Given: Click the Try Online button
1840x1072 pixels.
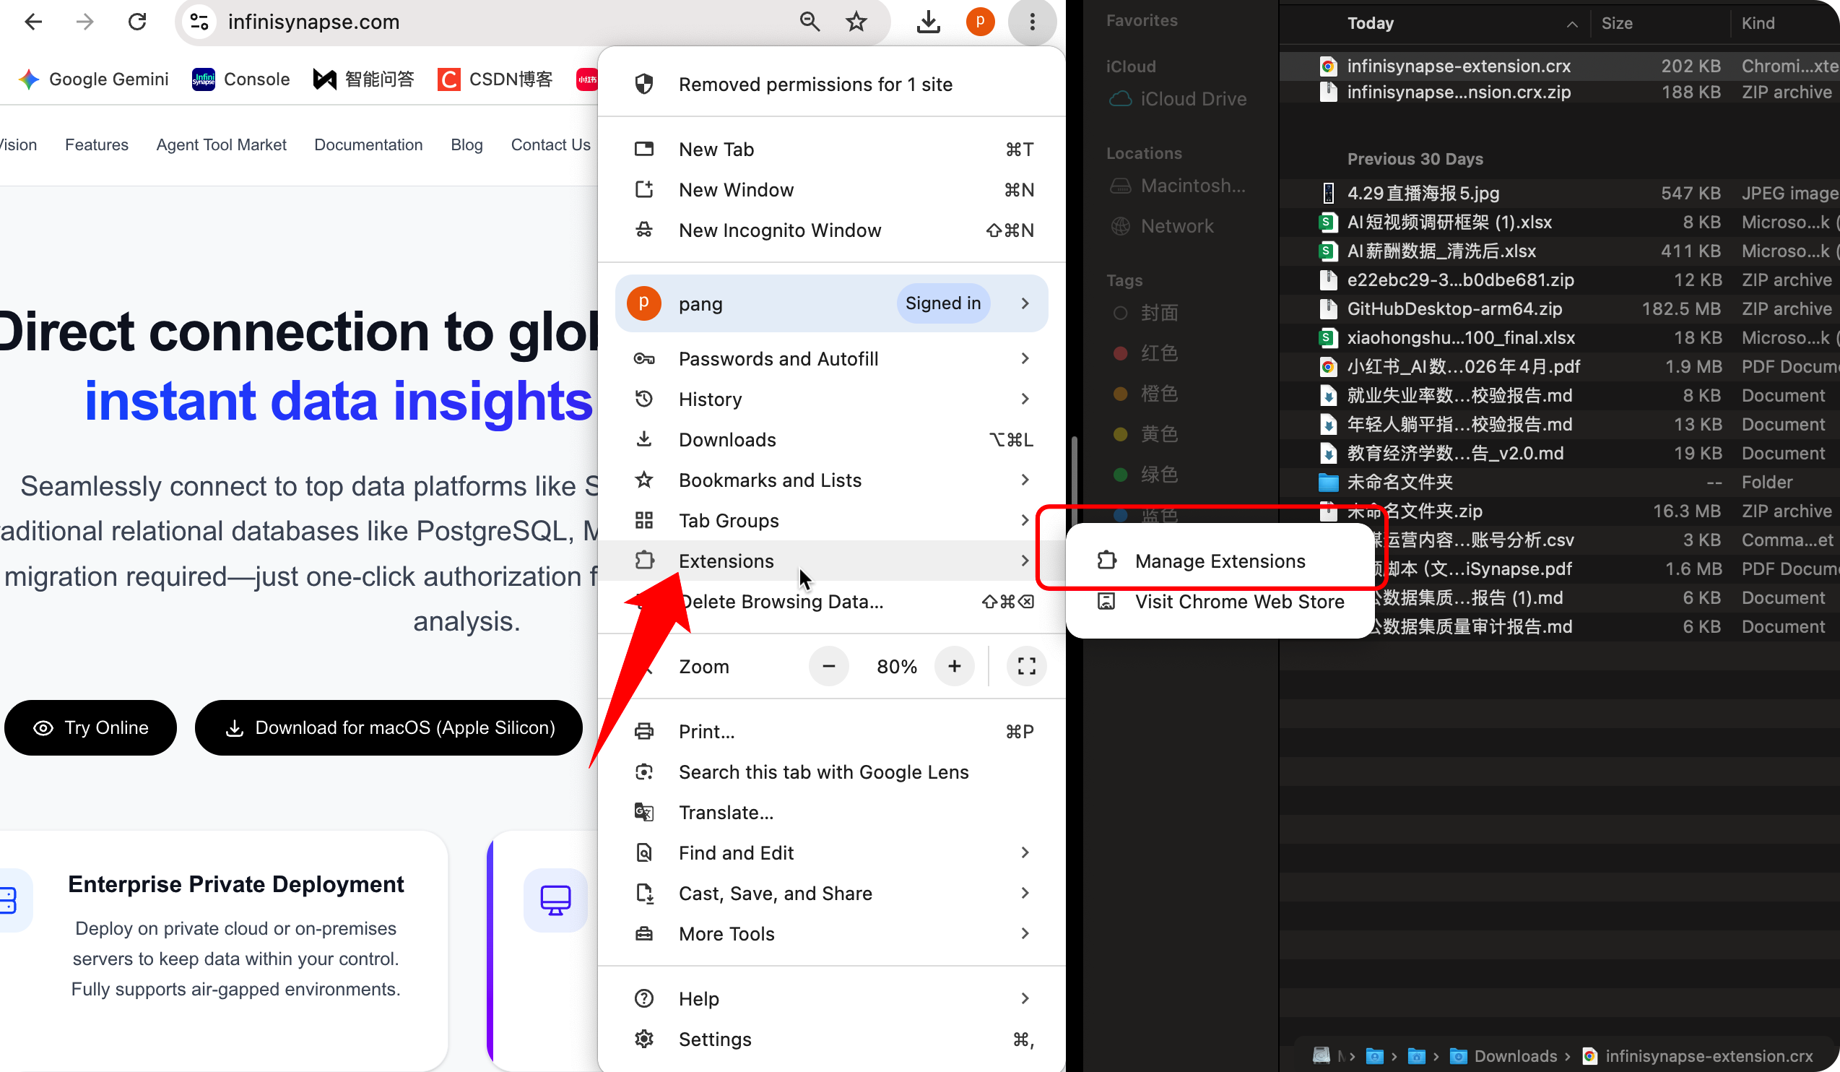Looking at the screenshot, I should click(x=90, y=727).
